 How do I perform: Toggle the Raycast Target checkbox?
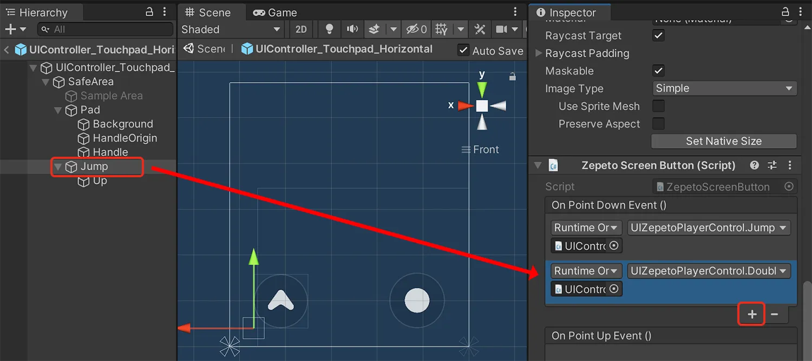click(658, 36)
